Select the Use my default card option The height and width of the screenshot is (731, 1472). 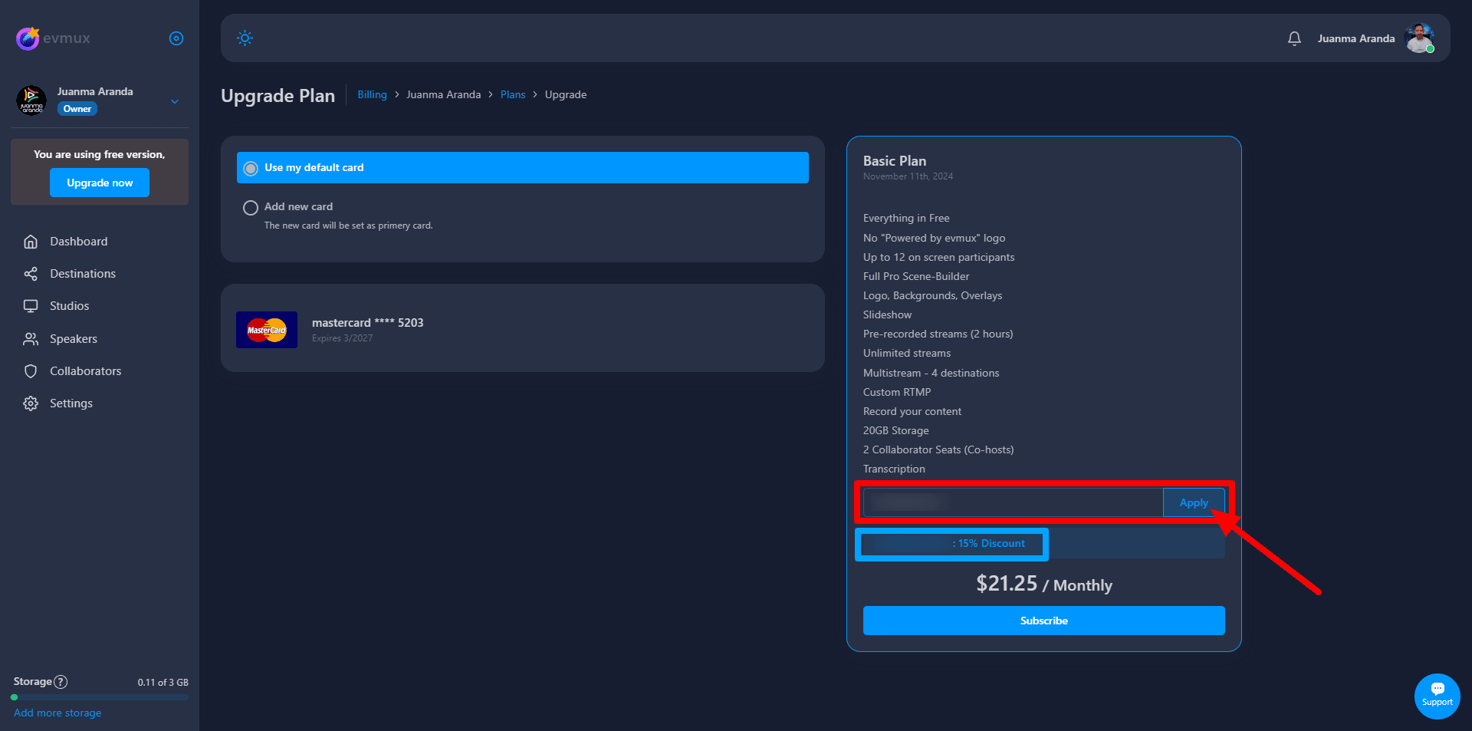pos(523,167)
